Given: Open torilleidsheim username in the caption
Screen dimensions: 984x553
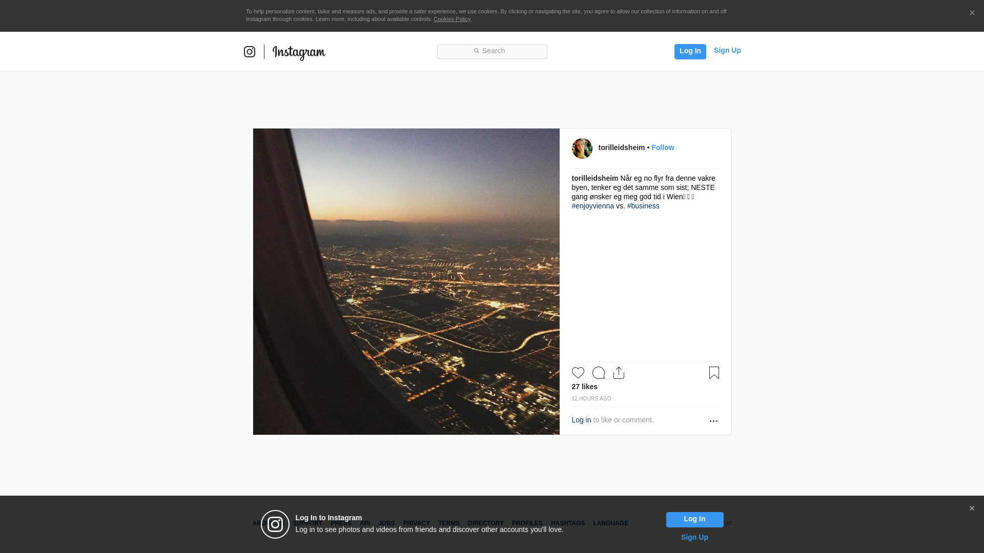Looking at the screenshot, I should [595, 178].
